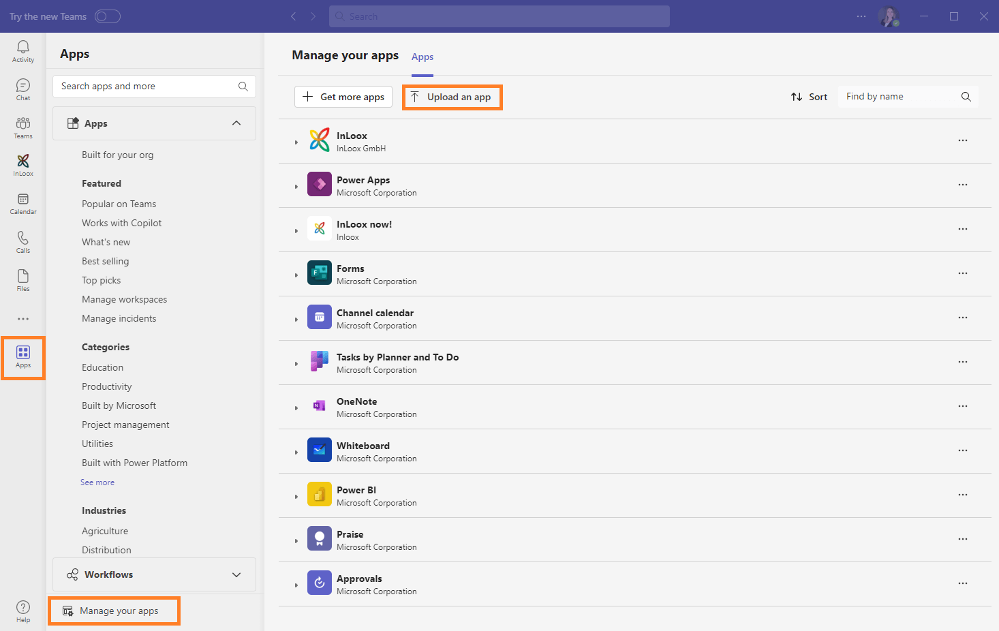
Task: Expand the Forms row arrow
Action: (296, 275)
